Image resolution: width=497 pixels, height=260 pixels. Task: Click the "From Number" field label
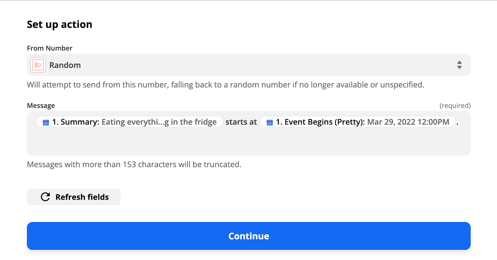point(50,48)
